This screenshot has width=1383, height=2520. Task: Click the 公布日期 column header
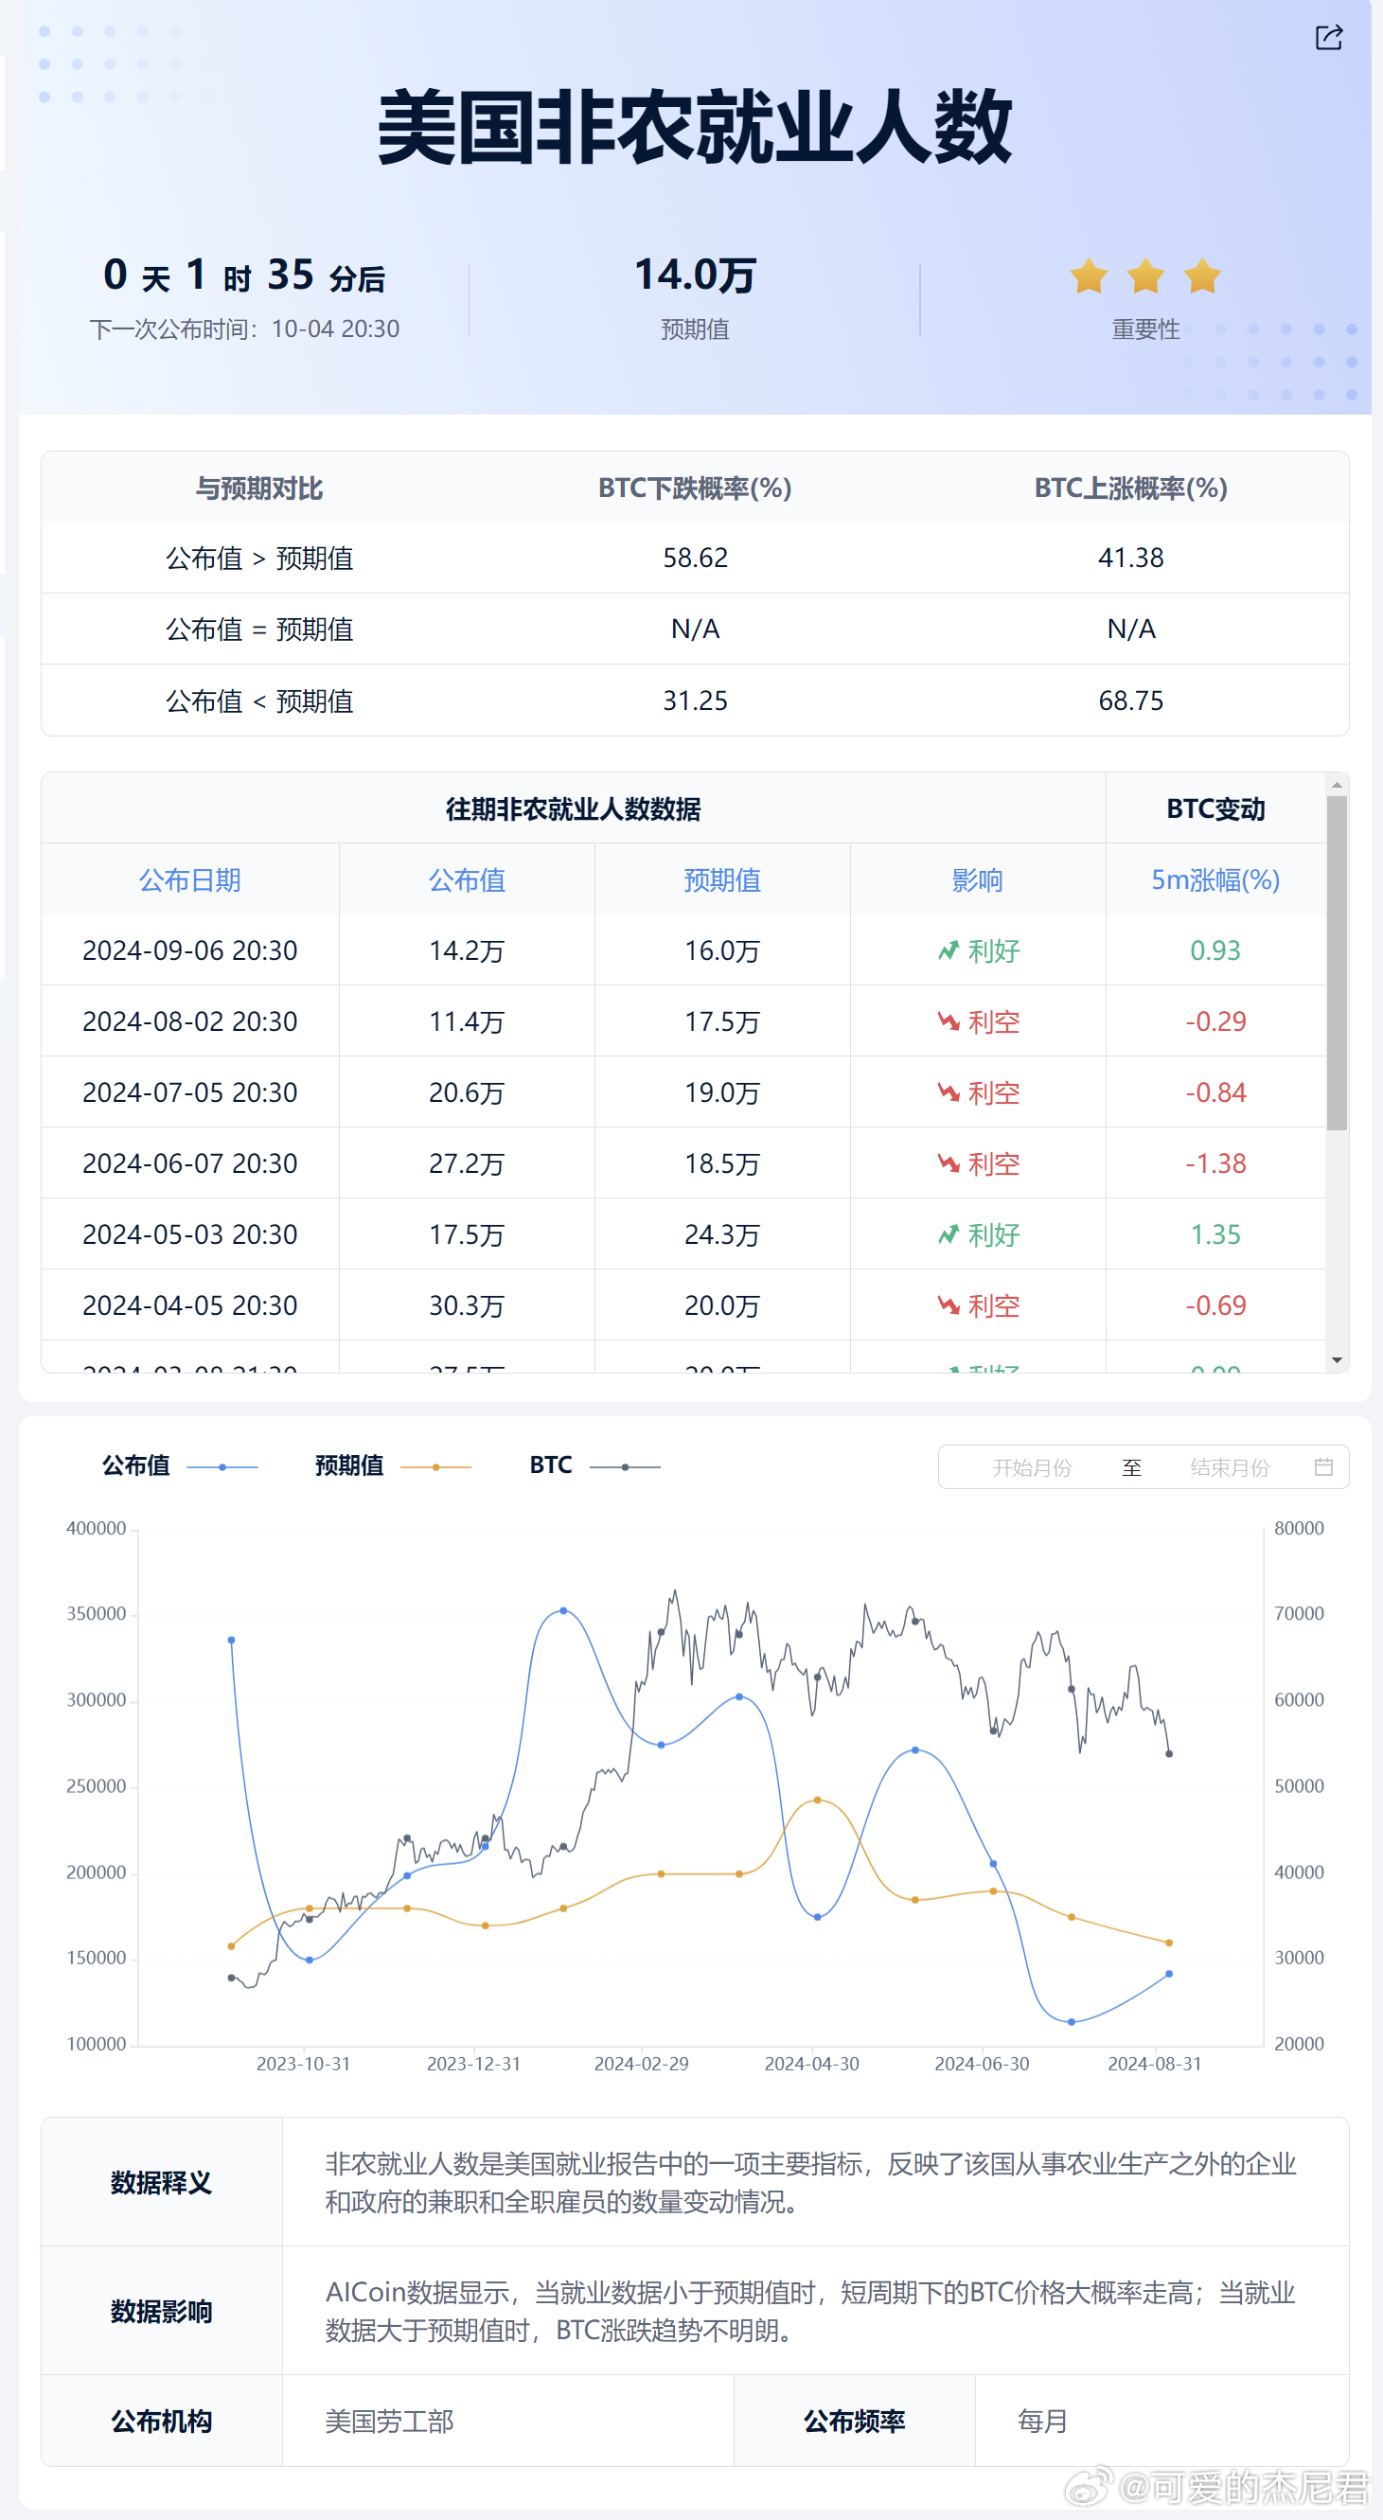tap(189, 880)
